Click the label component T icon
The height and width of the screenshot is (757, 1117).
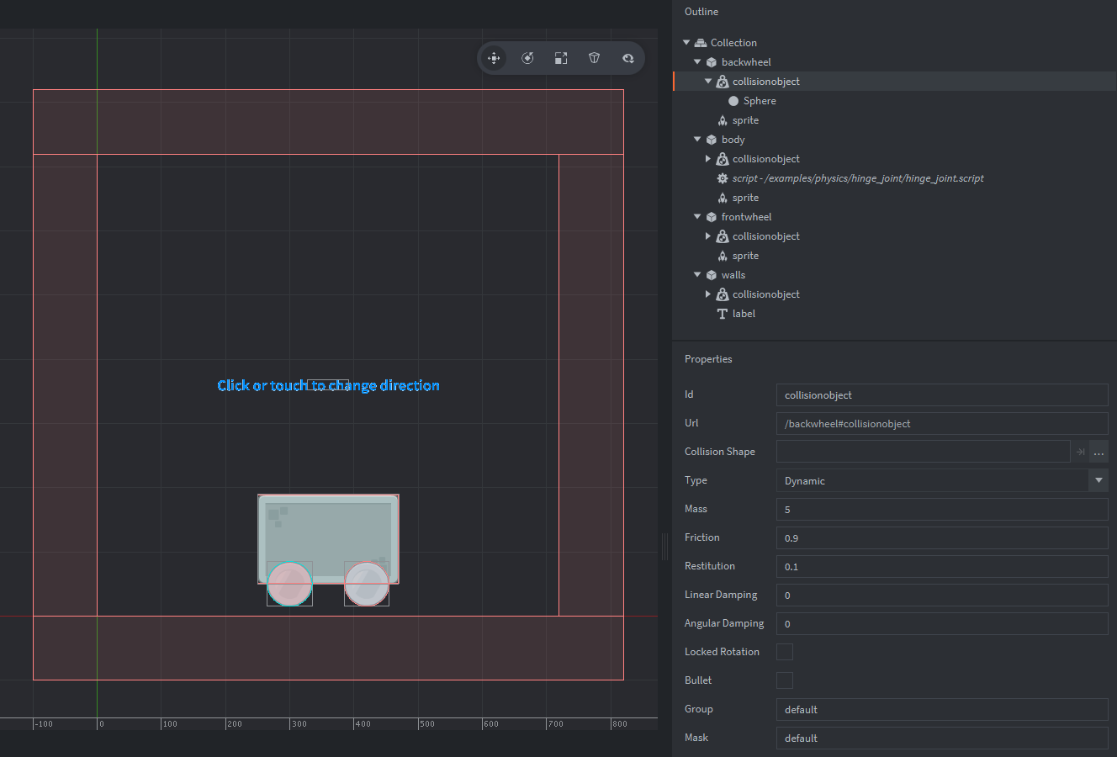pyautogui.click(x=722, y=314)
